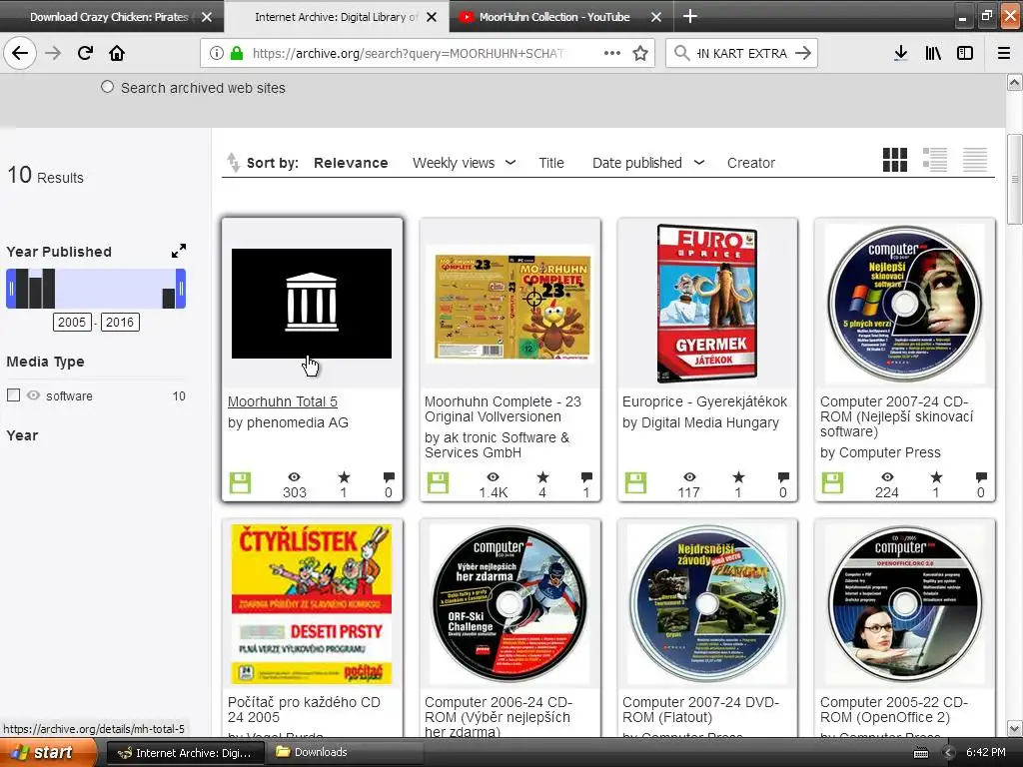Sort results by Creator
This screenshot has height=767, width=1023.
click(x=751, y=163)
